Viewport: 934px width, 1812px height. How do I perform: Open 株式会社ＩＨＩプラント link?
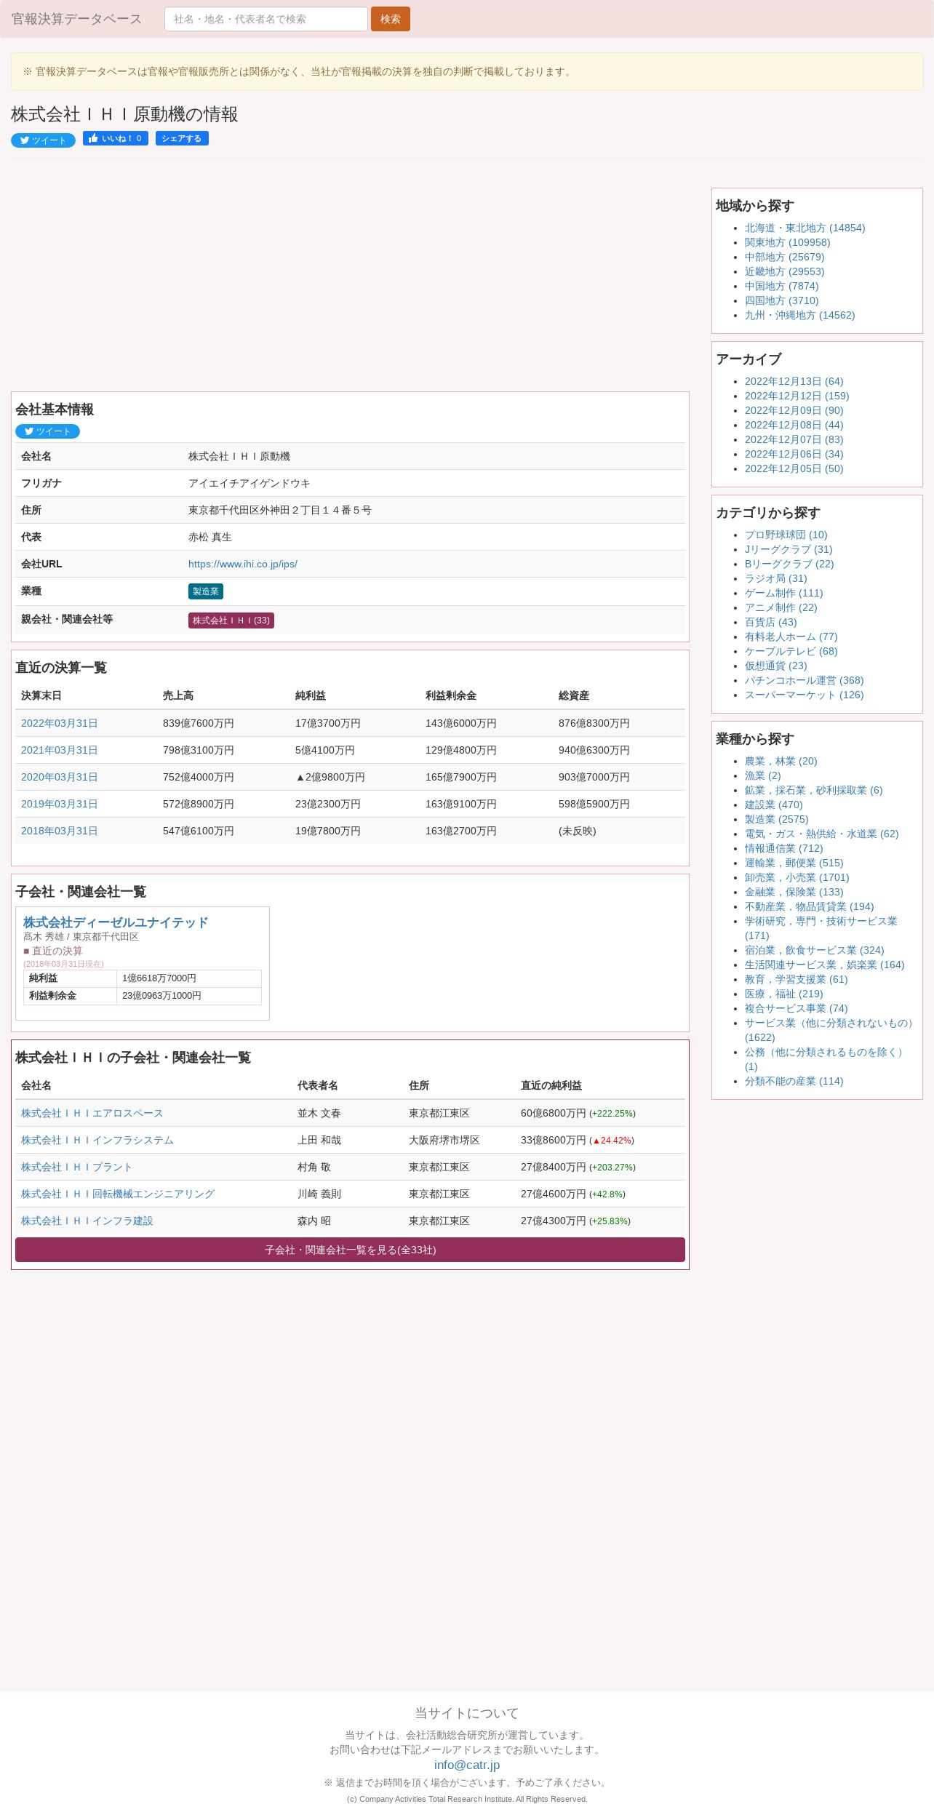pos(76,1167)
